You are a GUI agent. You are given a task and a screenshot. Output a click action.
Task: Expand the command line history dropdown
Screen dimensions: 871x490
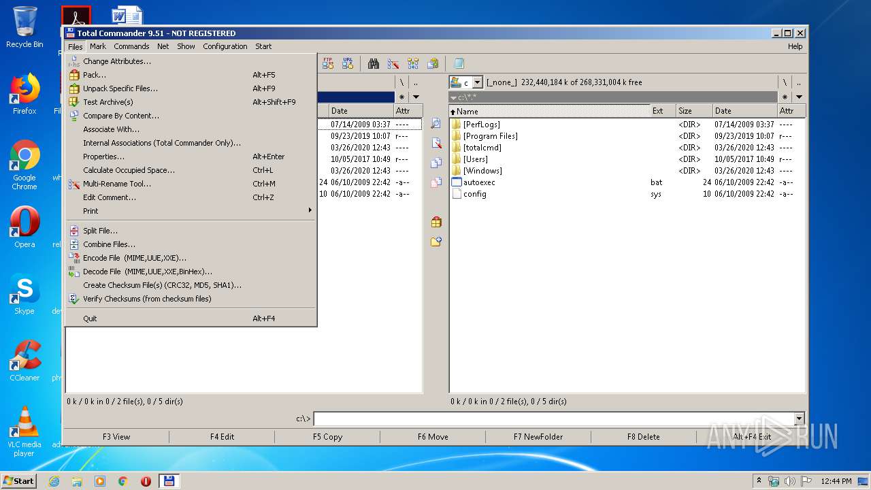(x=799, y=419)
